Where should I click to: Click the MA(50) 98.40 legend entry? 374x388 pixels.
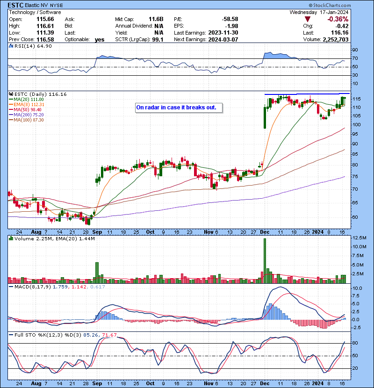click(x=25, y=109)
